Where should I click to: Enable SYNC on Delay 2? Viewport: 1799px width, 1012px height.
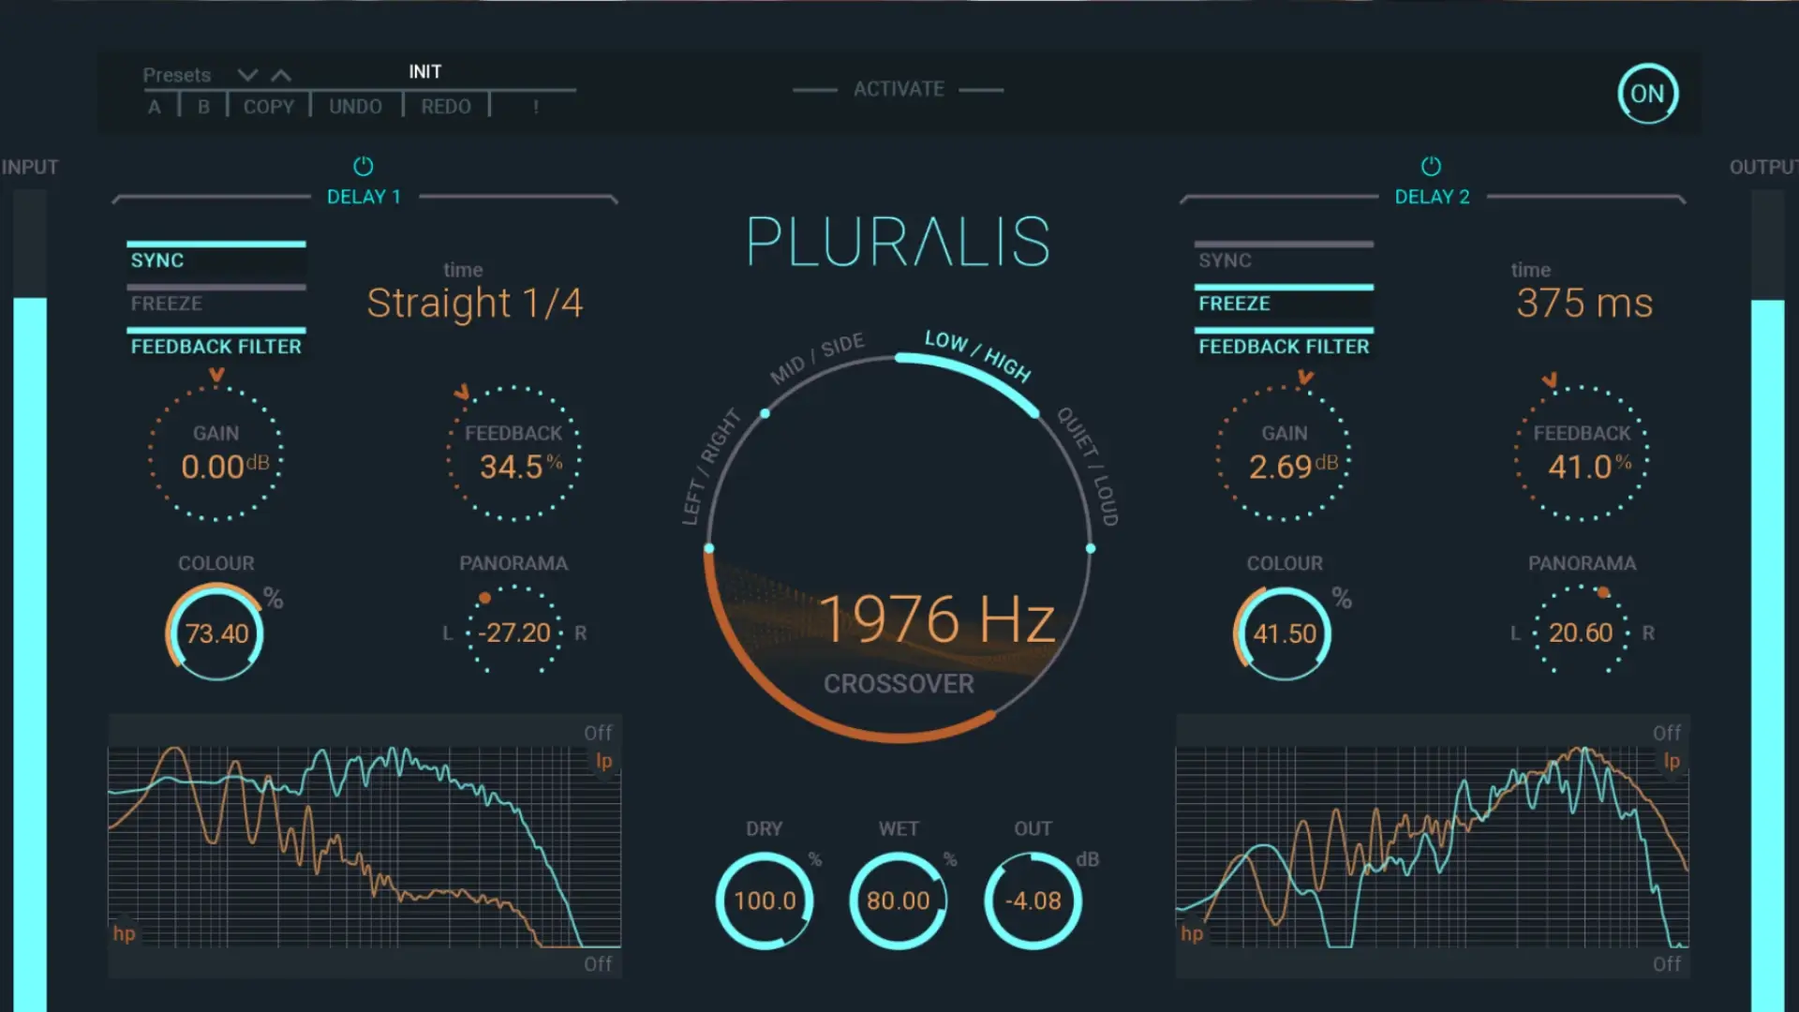tap(1284, 258)
